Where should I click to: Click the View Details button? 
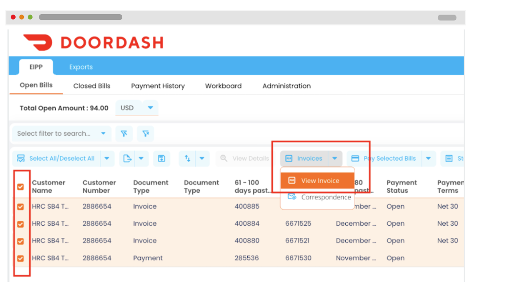(245, 158)
